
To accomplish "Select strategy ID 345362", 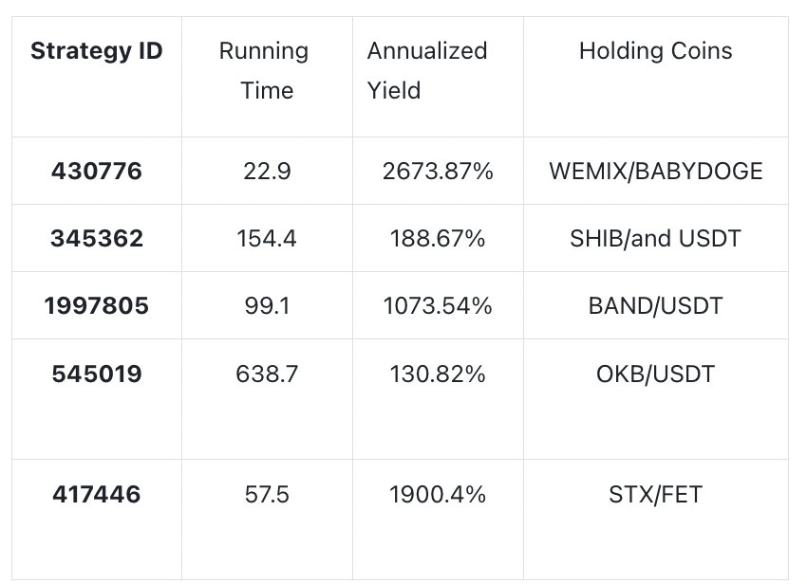I will tap(97, 239).
